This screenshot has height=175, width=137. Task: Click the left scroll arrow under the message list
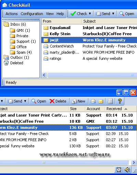pos(44,75)
